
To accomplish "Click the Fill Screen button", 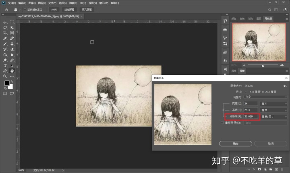I will [x=87, y=10].
